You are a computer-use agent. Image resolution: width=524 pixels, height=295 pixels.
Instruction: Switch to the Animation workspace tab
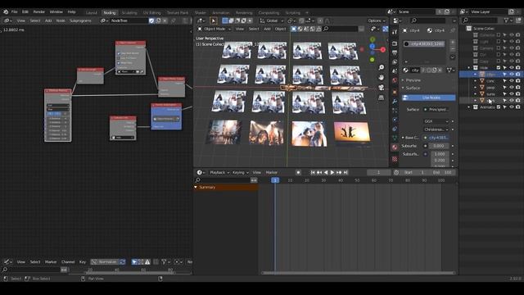click(x=221, y=13)
